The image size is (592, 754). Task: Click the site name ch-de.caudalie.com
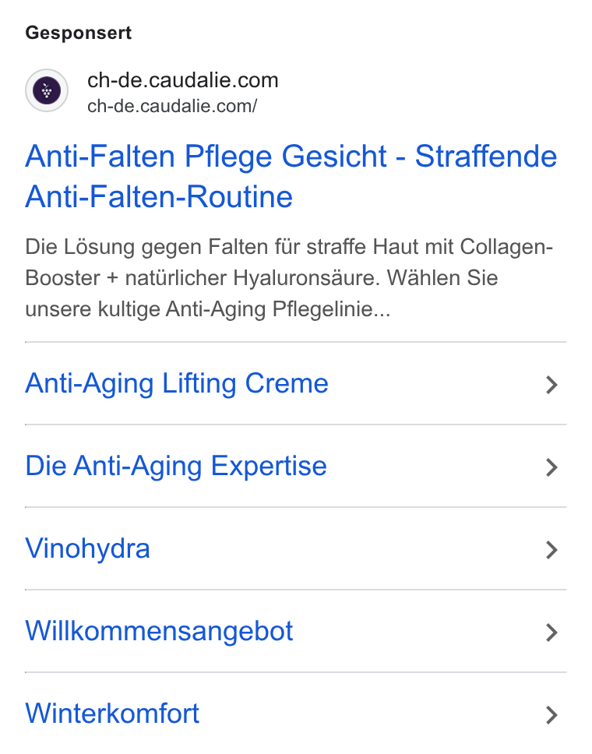click(x=183, y=80)
